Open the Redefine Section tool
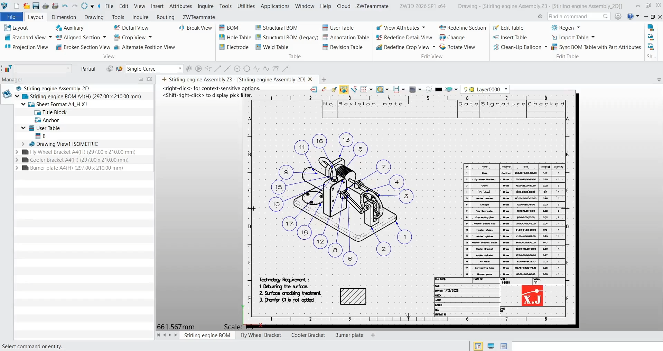This screenshot has height=351, width=663. [463, 28]
